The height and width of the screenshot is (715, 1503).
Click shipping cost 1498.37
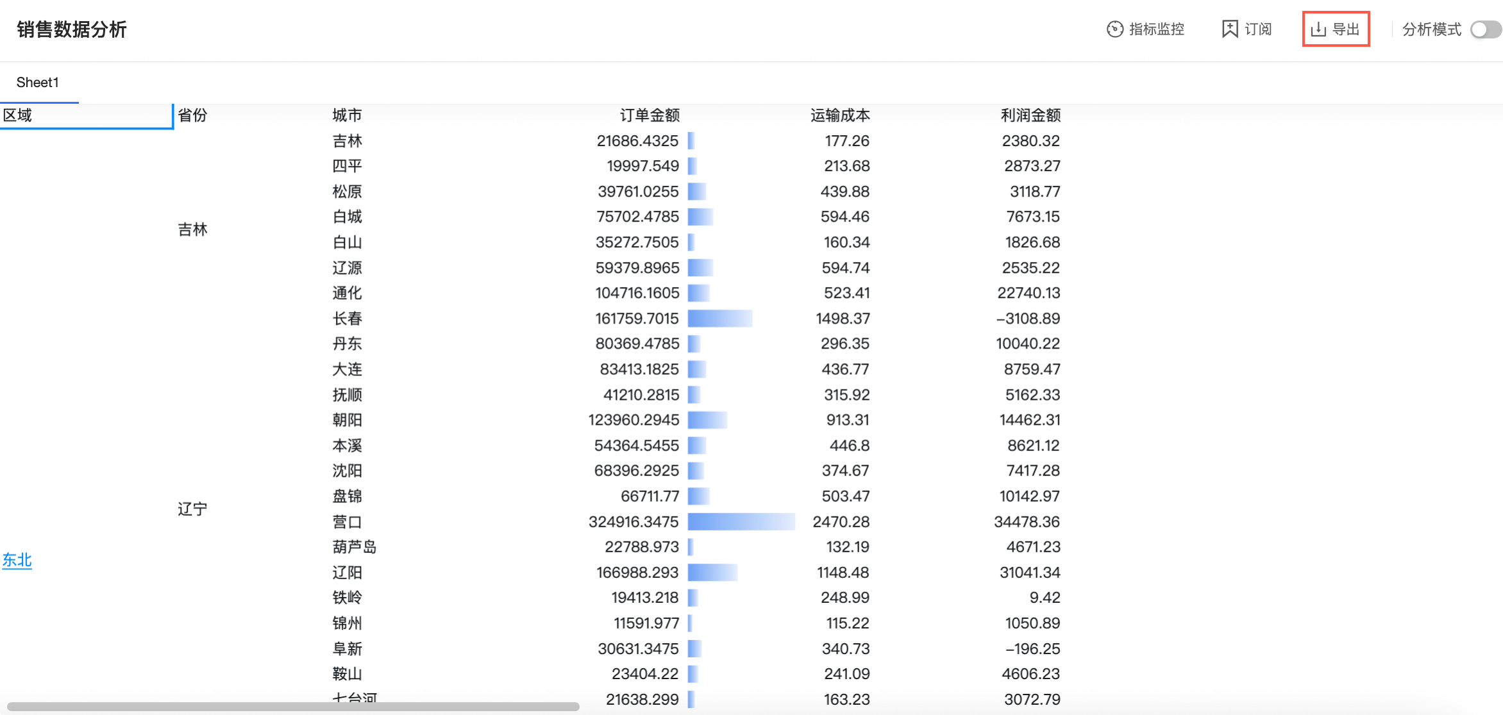[x=843, y=318]
